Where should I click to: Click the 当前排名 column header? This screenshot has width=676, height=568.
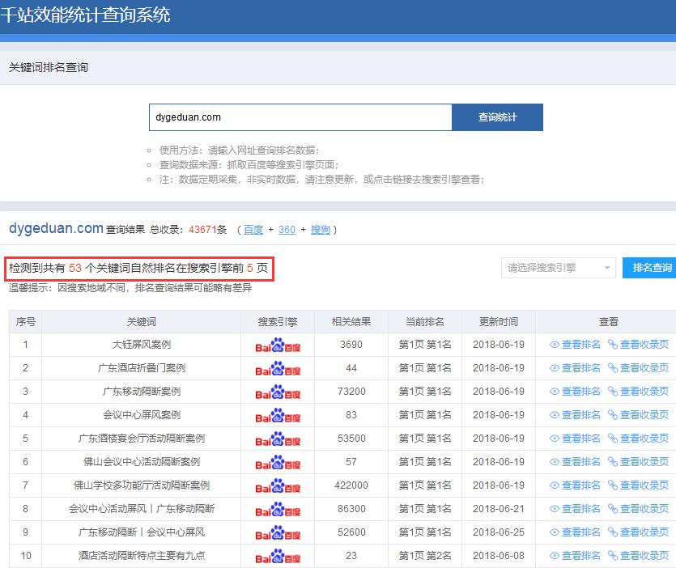[x=424, y=321]
